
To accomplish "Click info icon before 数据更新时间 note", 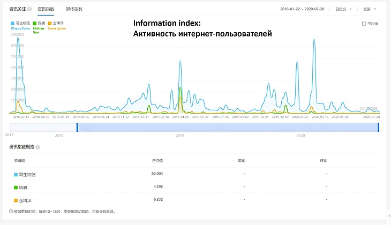I will click(11, 212).
